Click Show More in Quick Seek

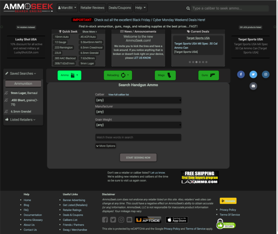click(90, 32)
